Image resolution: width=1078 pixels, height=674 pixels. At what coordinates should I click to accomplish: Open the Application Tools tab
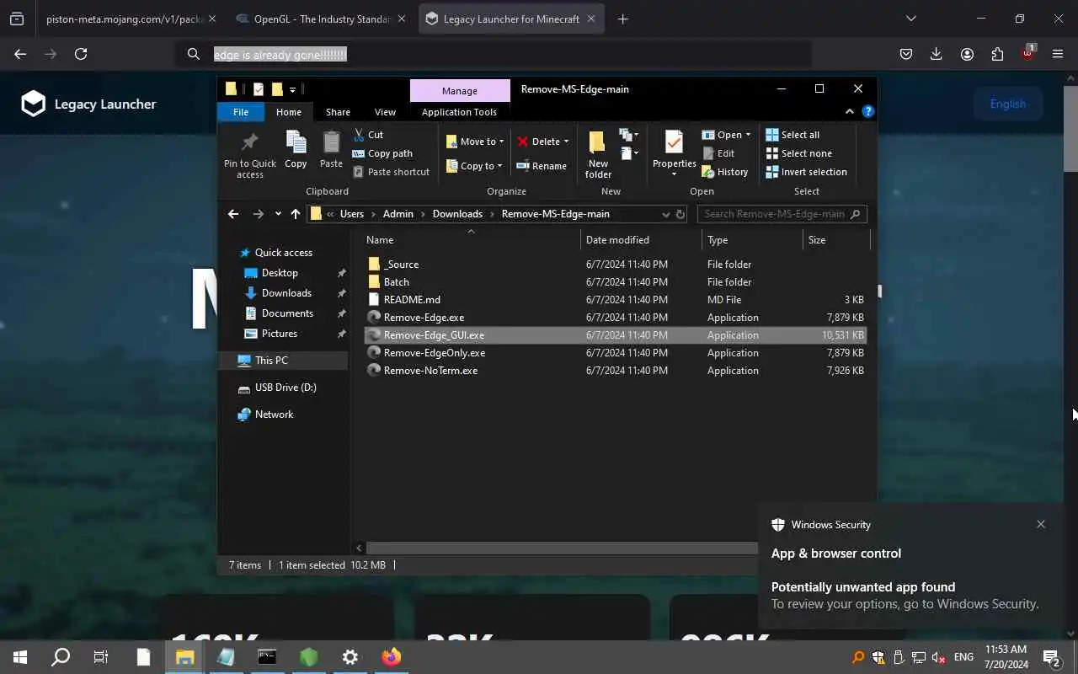(x=459, y=112)
